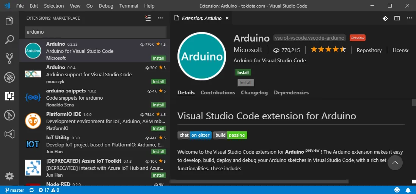Viewport: 416px width, 194px height.
Task: Install Arduino extension by moozzyk
Action: click(x=159, y=82)
